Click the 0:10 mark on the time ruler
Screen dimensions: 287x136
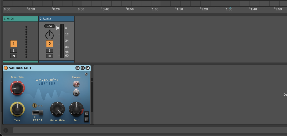tap(31, 9)
